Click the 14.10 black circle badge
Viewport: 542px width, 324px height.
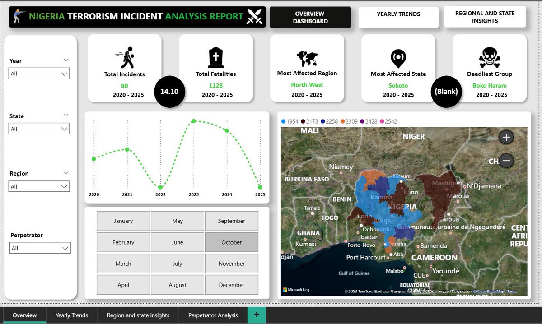[x=169, y=91]
